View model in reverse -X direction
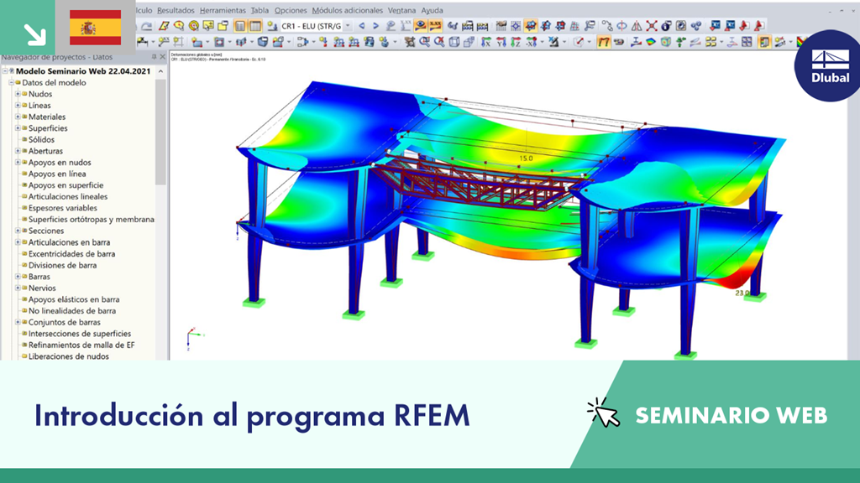The image size is (860, 483). (531, 42)
